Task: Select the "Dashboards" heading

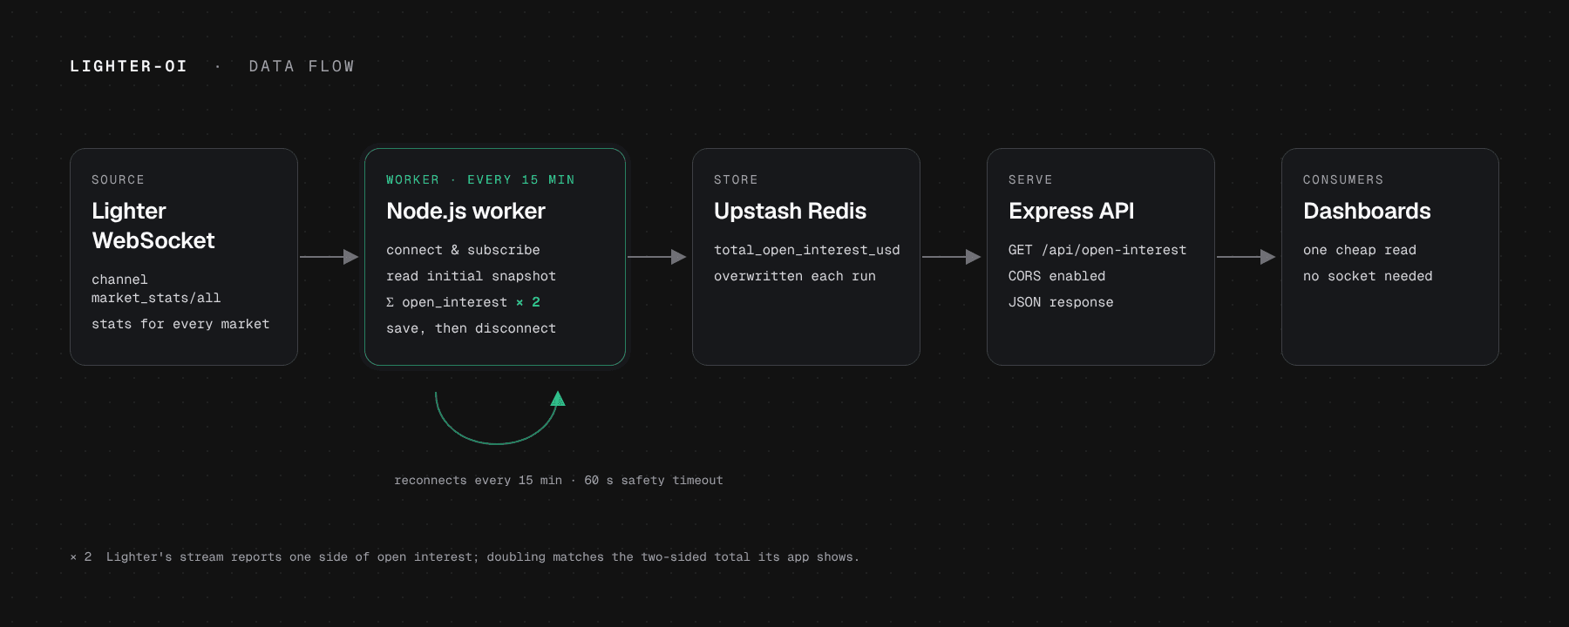Action: pos(1367,211)
